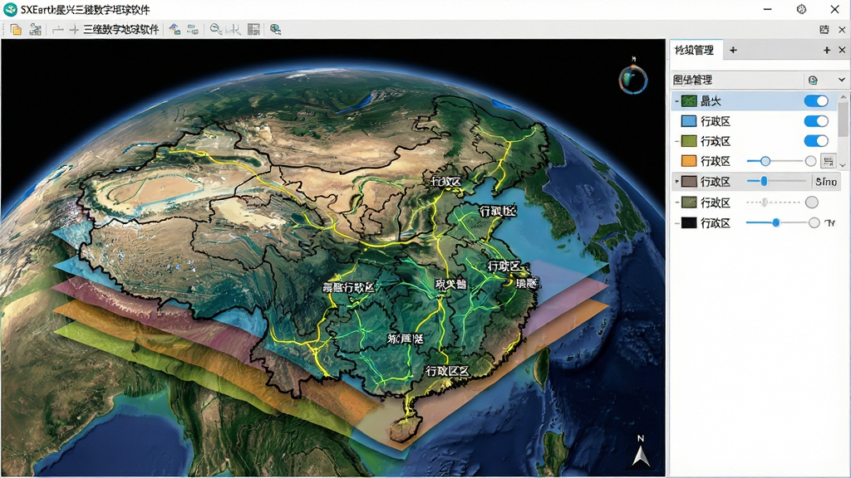Click the opacity slider on orange layer row
851x478 pixels.
[775, 161]
